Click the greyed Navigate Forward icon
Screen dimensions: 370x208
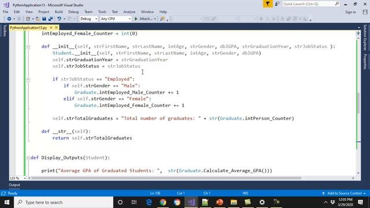click(x=19, y=18)
